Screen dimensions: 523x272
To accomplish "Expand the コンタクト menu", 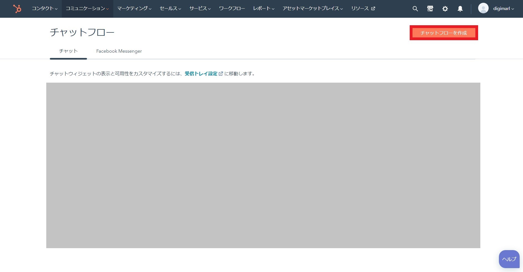I will [45, 9].
